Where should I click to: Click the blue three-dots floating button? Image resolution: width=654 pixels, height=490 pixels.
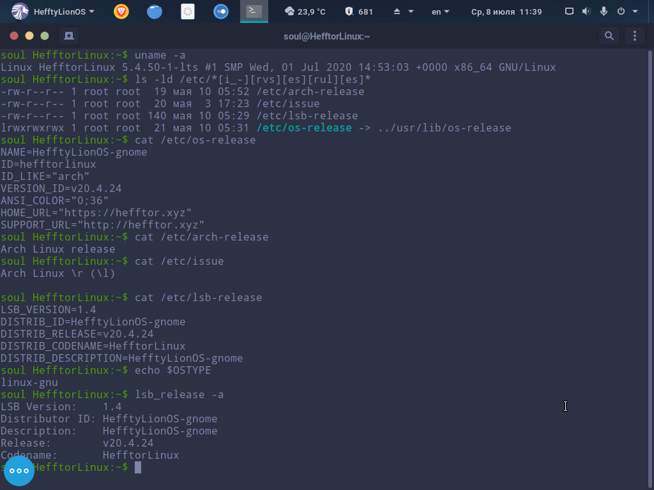click(x=19, y=471)
